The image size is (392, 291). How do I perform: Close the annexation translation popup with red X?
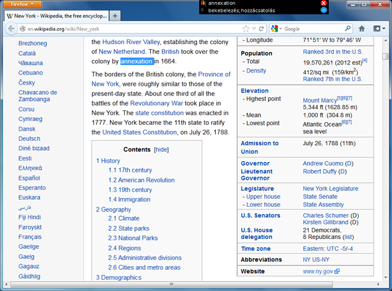click(x=324, y=3)
